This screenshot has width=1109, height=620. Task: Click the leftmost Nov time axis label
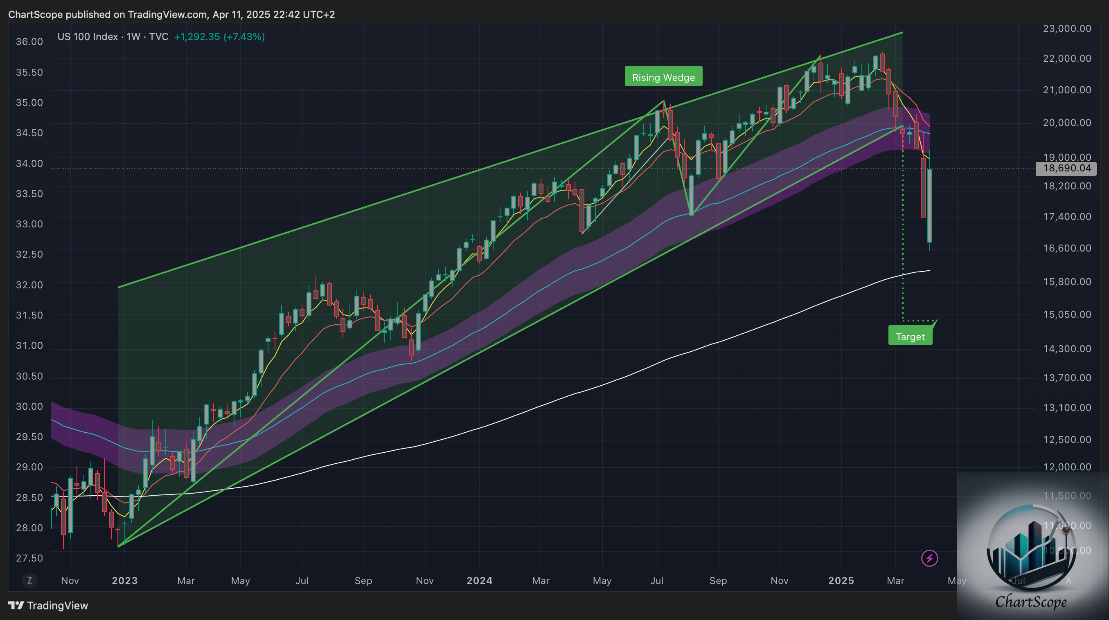point(70,580)
